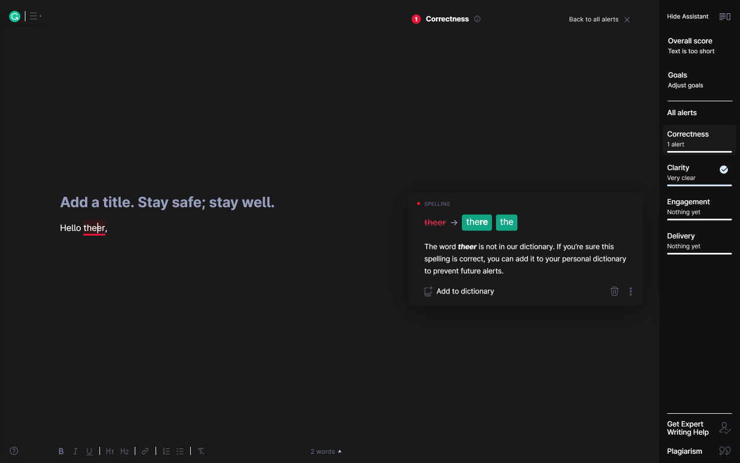
Task: Open more options on the spelling card
Action: point(631,291)
